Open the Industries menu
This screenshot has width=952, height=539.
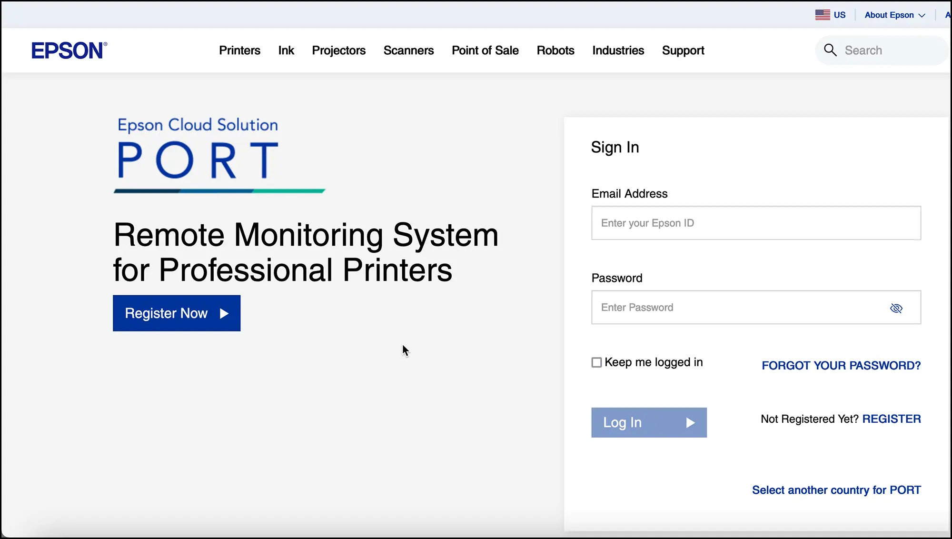[618, 50]
